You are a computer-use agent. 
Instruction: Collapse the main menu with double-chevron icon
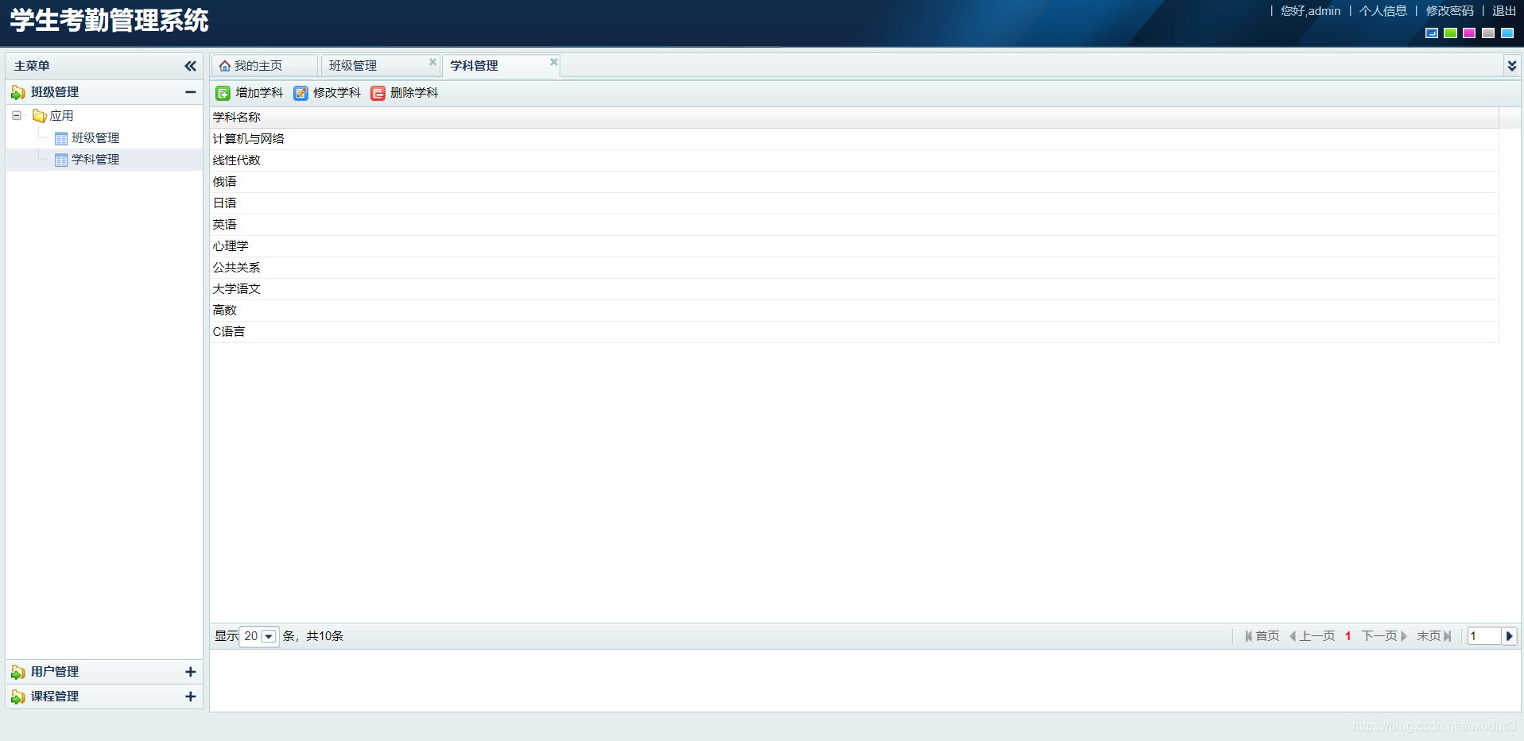pyautogui.click(x=190, y=66)
